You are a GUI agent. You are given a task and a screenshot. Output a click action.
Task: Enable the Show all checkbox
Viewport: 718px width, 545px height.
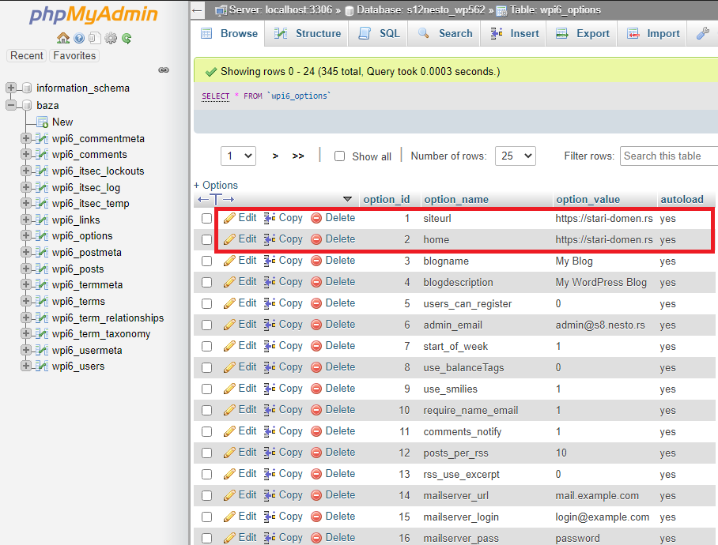point(339,156)
